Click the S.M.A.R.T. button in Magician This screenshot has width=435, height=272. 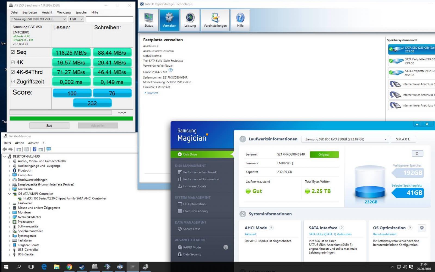coord(403,139)
